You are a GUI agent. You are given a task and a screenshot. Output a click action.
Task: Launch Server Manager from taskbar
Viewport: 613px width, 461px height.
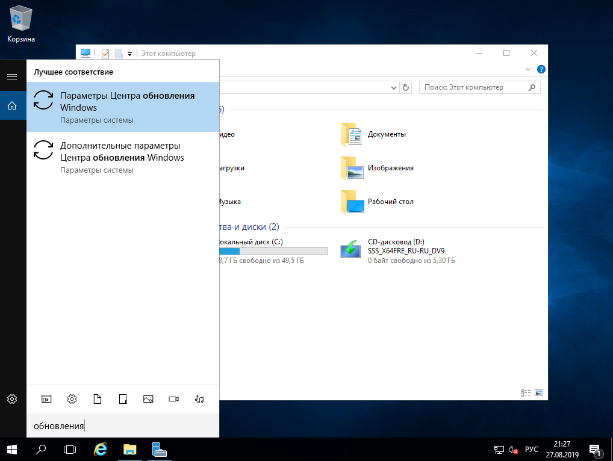159,449
